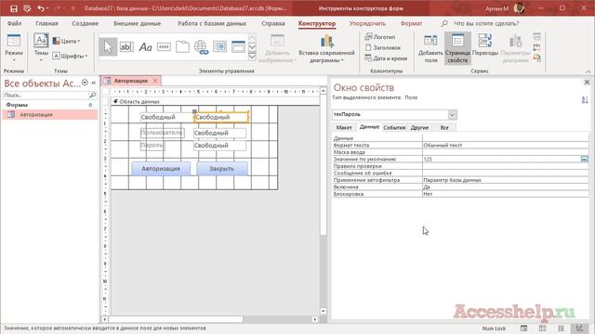Image resolution: width=595 pixels, height=334 pixels.
Task: Collapse the navigation pane with double chevron
Action: (x=93, y=83)
